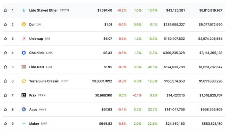Star the Dai row
The image size is (225, 130).
pos(5,25)
